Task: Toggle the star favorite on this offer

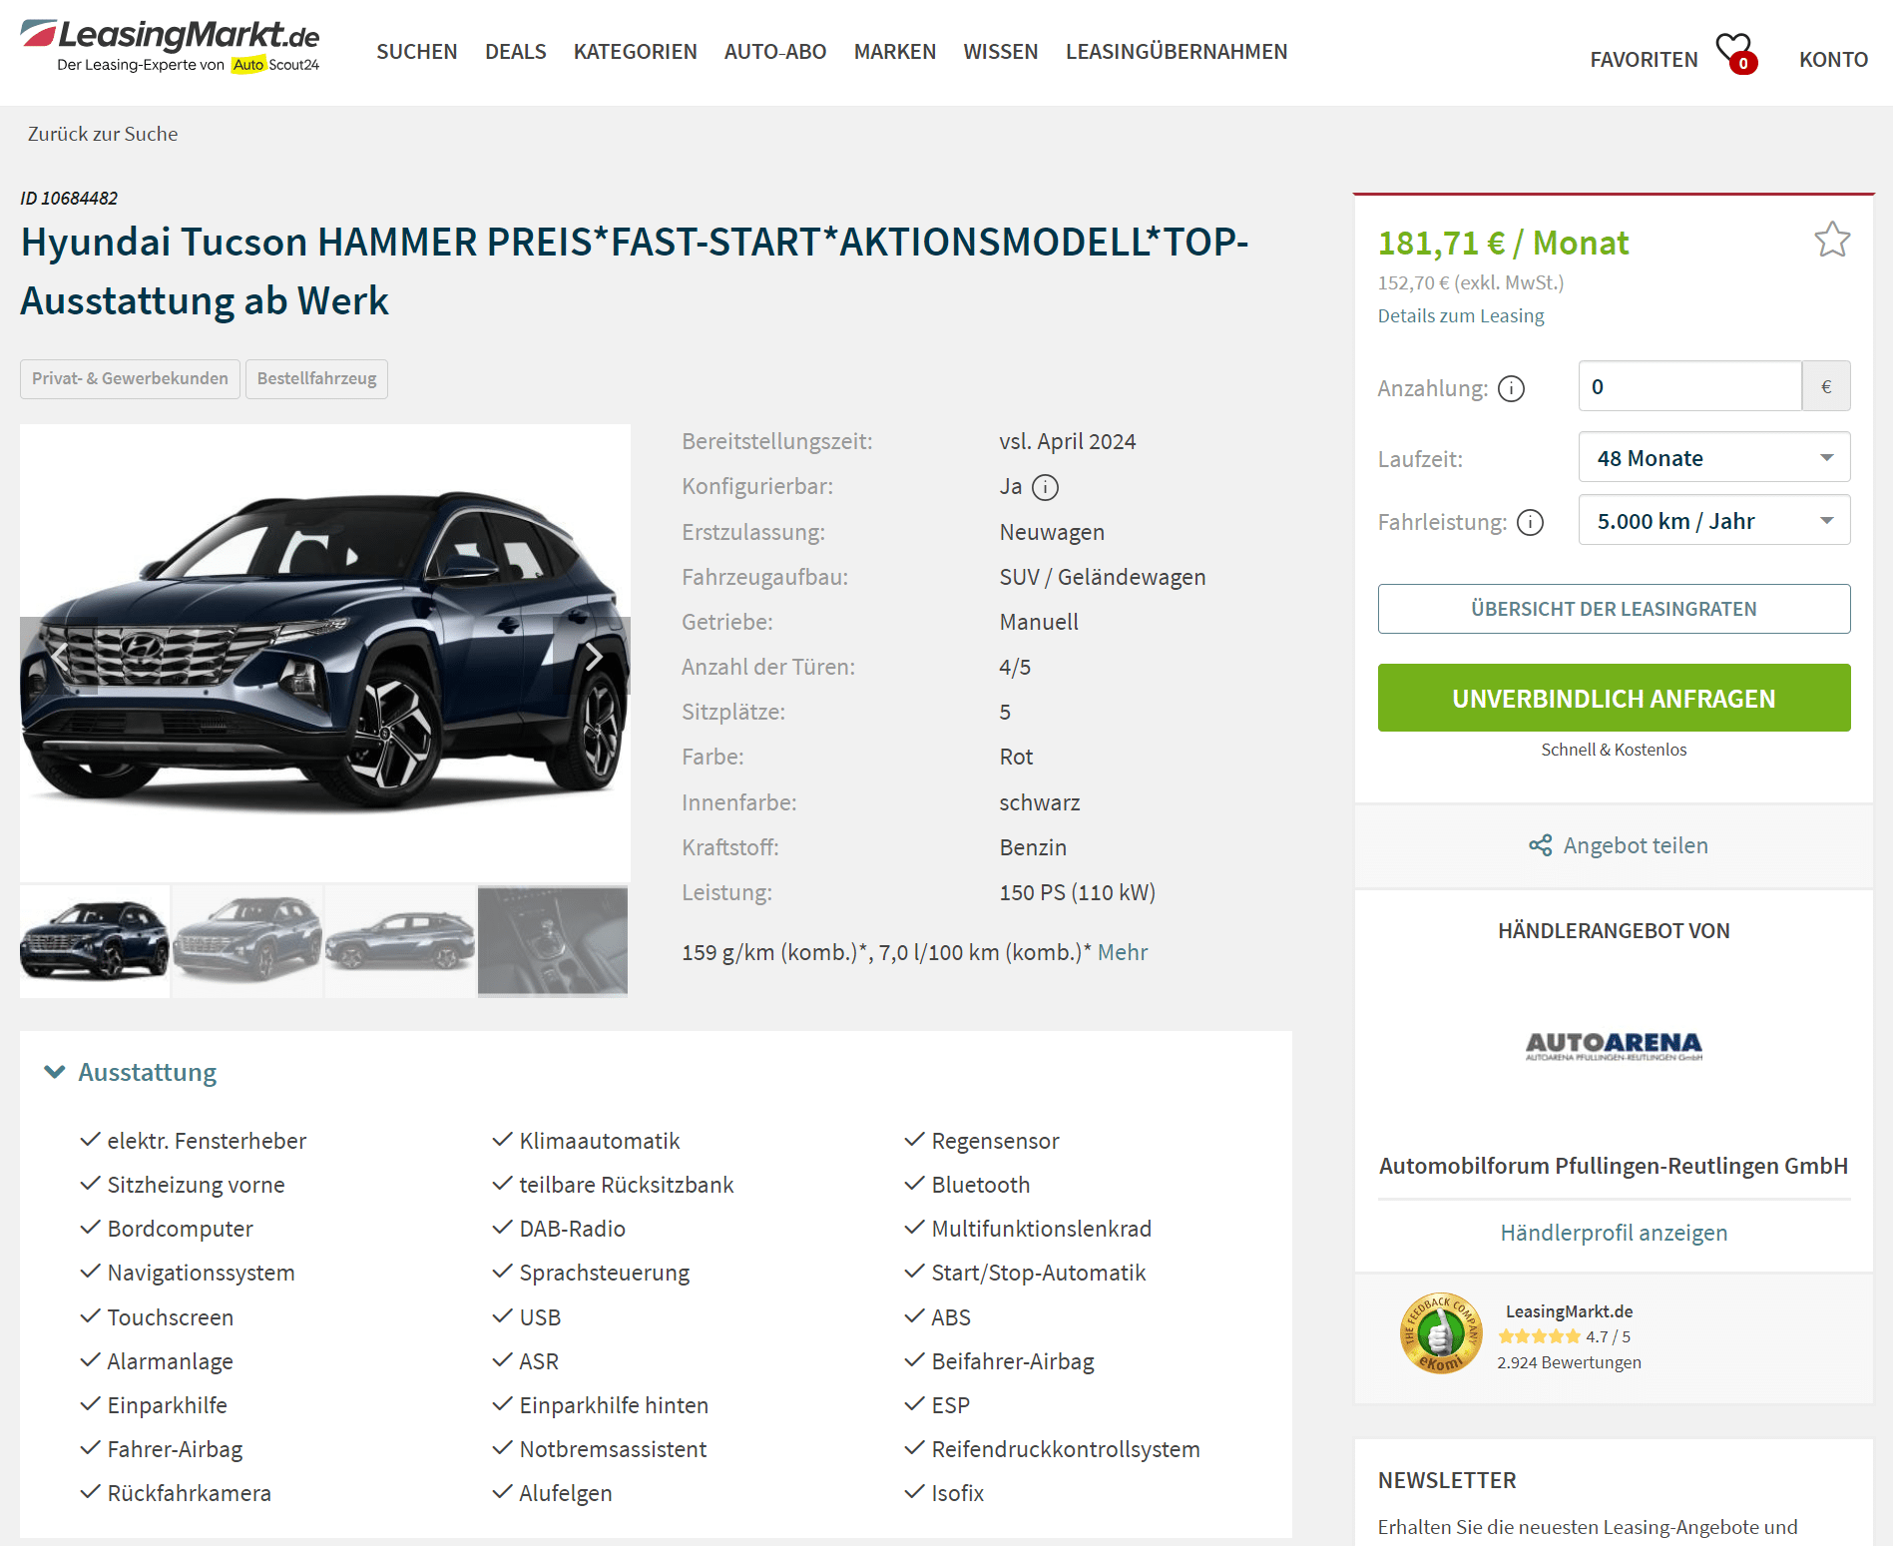Action: (1831, 240)
